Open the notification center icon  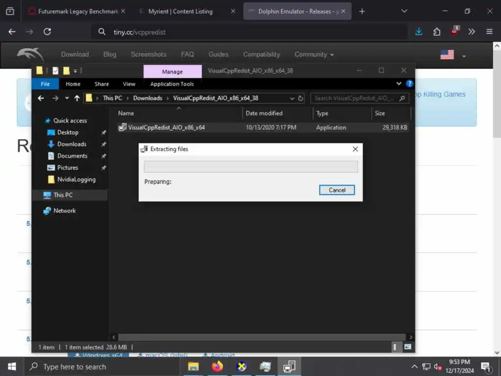pyautogui.click(x=486, y=367)
